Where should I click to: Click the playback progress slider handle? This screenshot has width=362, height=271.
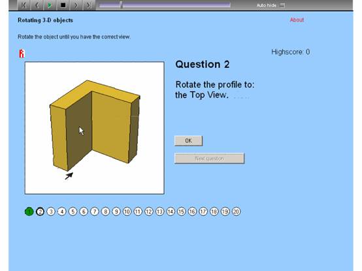(121, 5)
